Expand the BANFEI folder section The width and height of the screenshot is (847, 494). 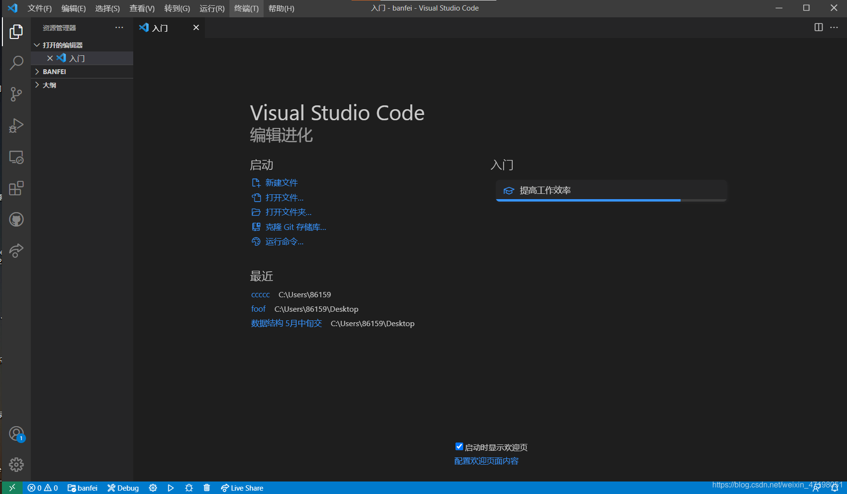[82, 71]
